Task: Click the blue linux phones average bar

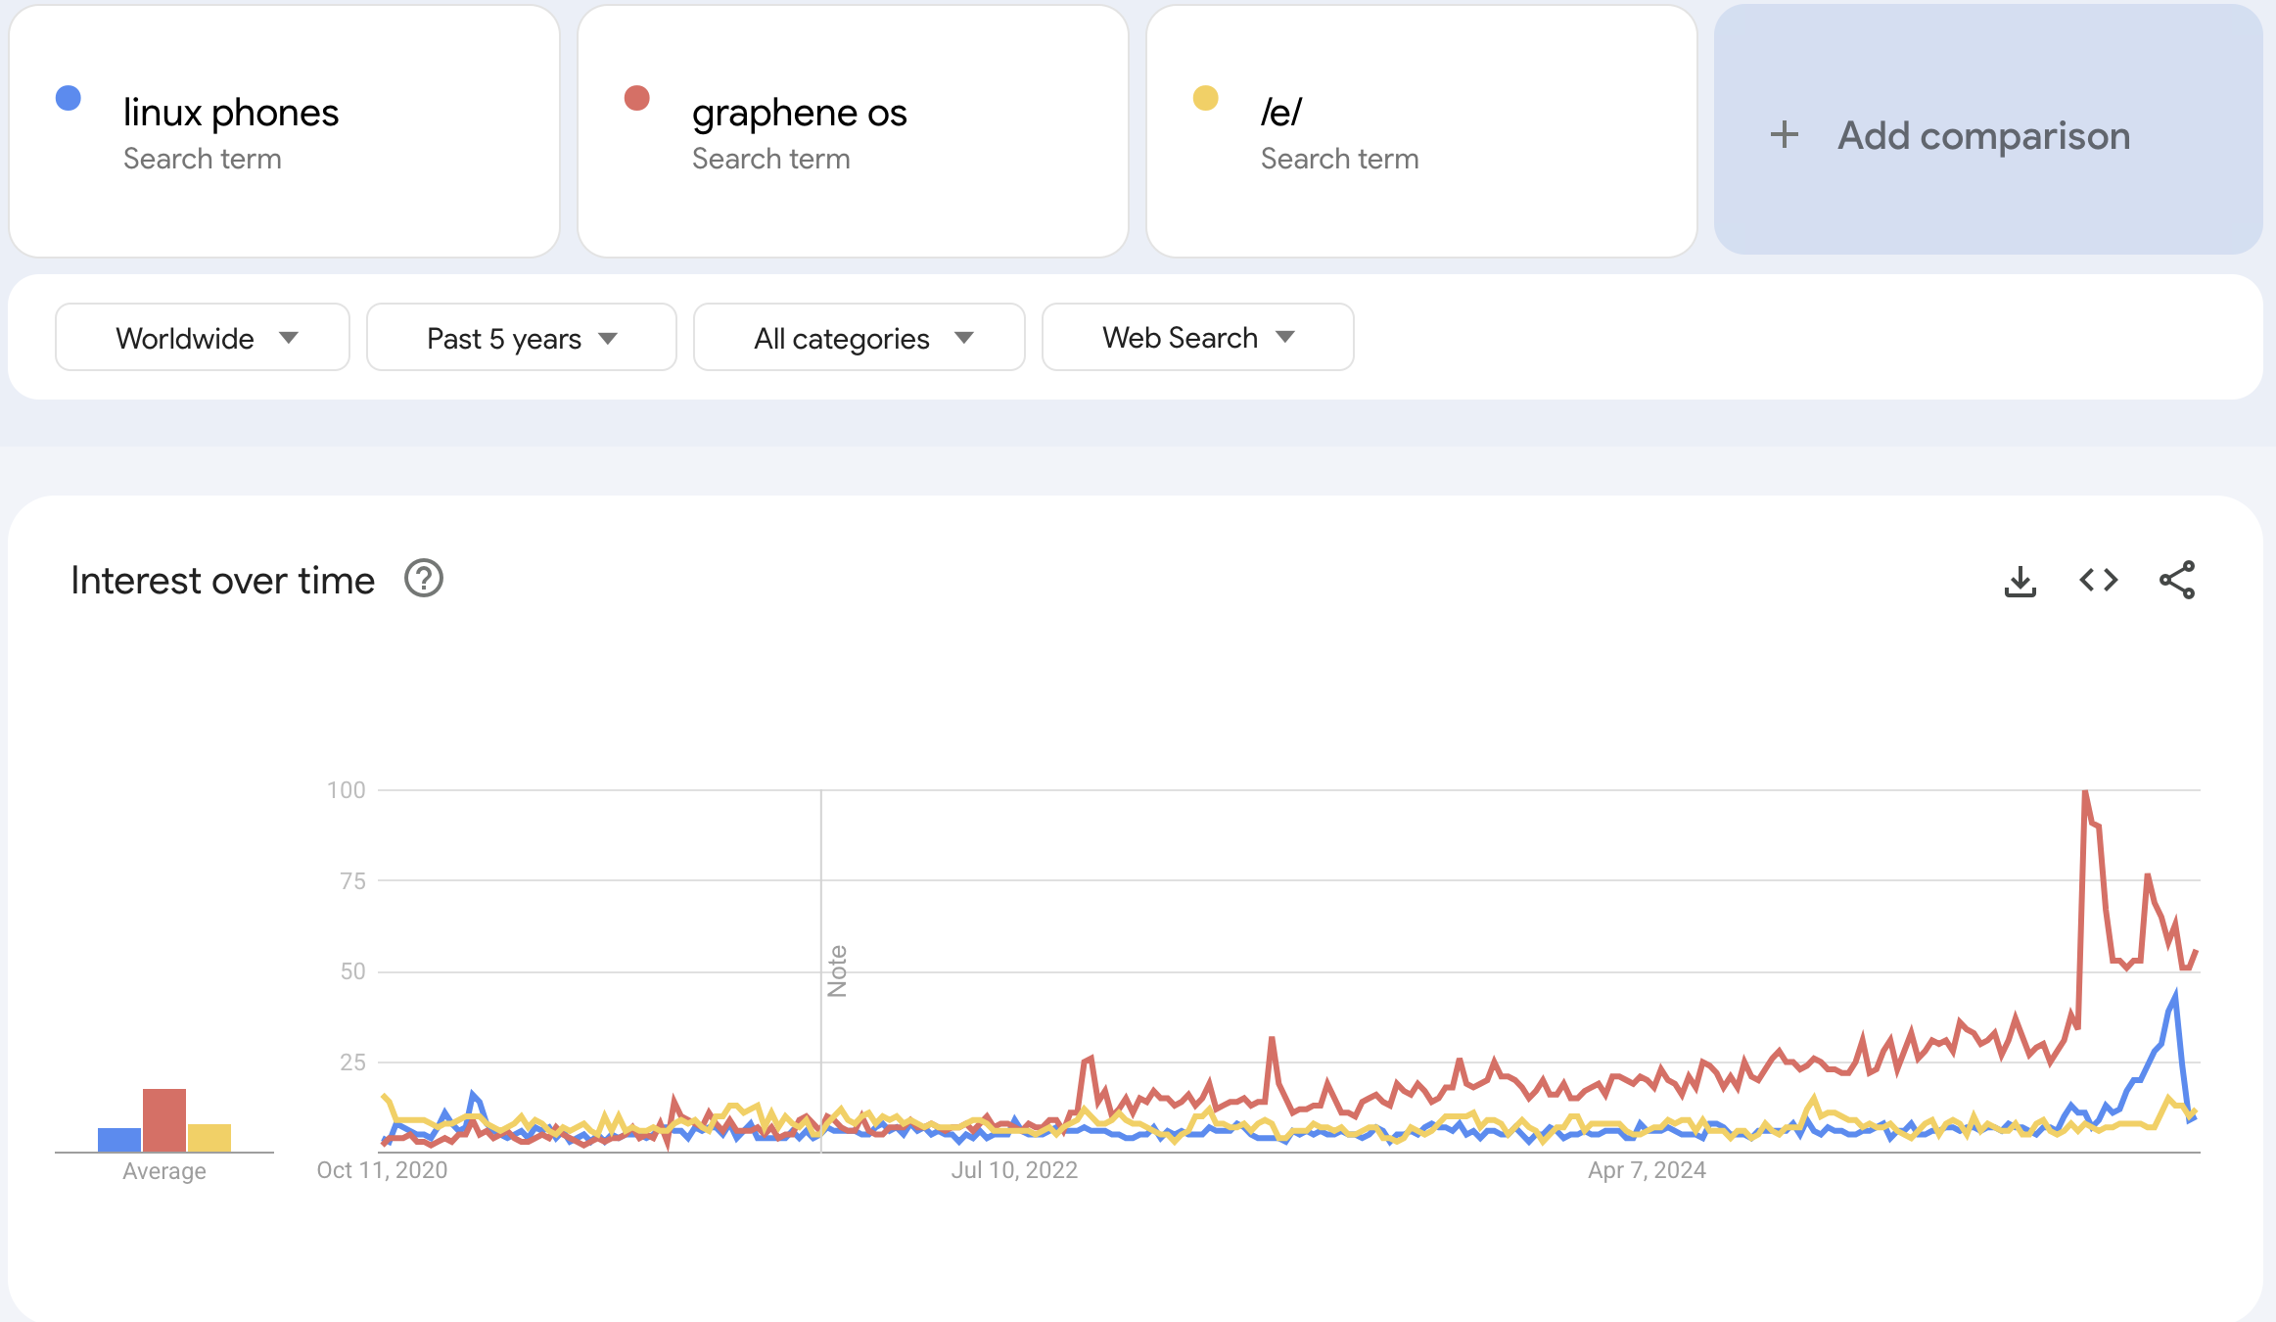Action: [x=119, y=1140]
